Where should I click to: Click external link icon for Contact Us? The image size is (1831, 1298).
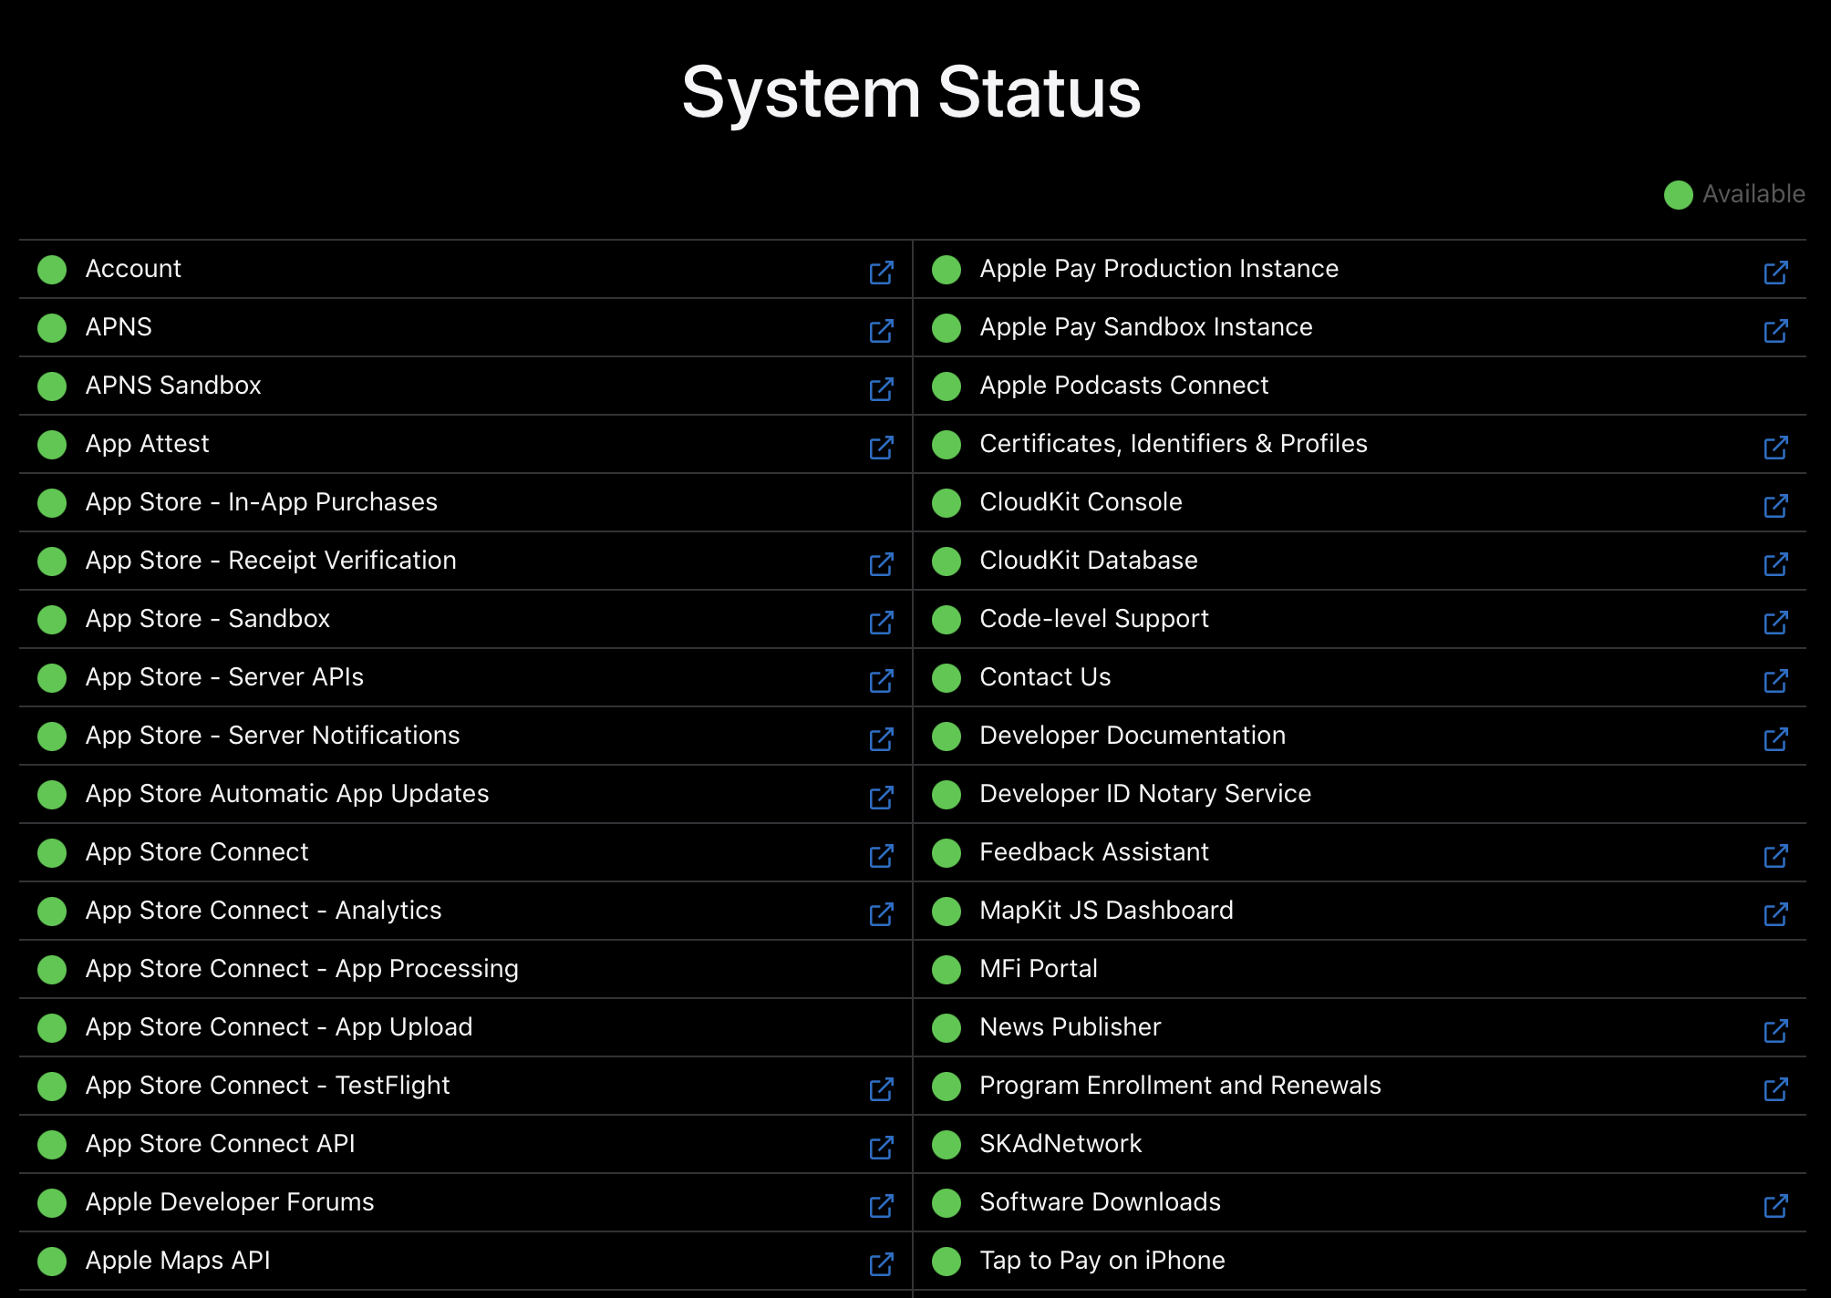click(x=1775, y=680)
